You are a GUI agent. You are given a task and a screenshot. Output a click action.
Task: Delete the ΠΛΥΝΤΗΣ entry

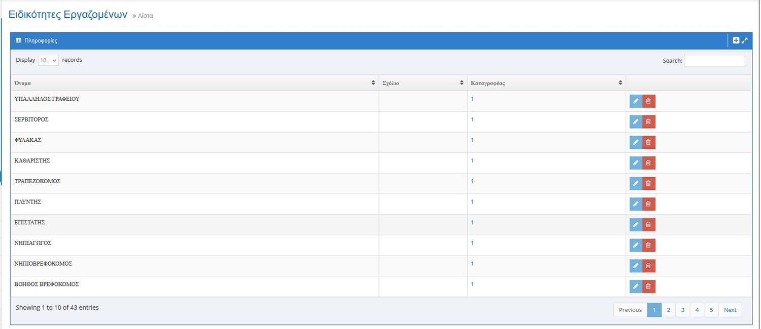click(649, 204)
